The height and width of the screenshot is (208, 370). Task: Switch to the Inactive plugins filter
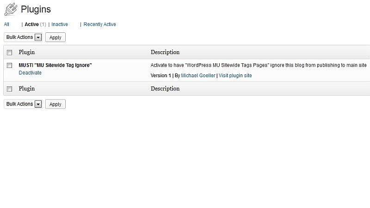coord(60,24)
